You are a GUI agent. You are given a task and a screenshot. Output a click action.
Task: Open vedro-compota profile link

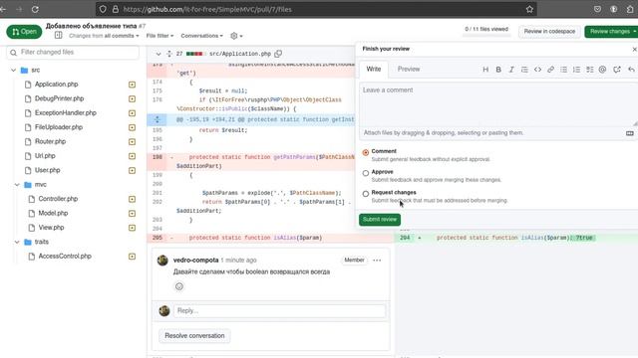pyautogui.click(x=195, y=261)
